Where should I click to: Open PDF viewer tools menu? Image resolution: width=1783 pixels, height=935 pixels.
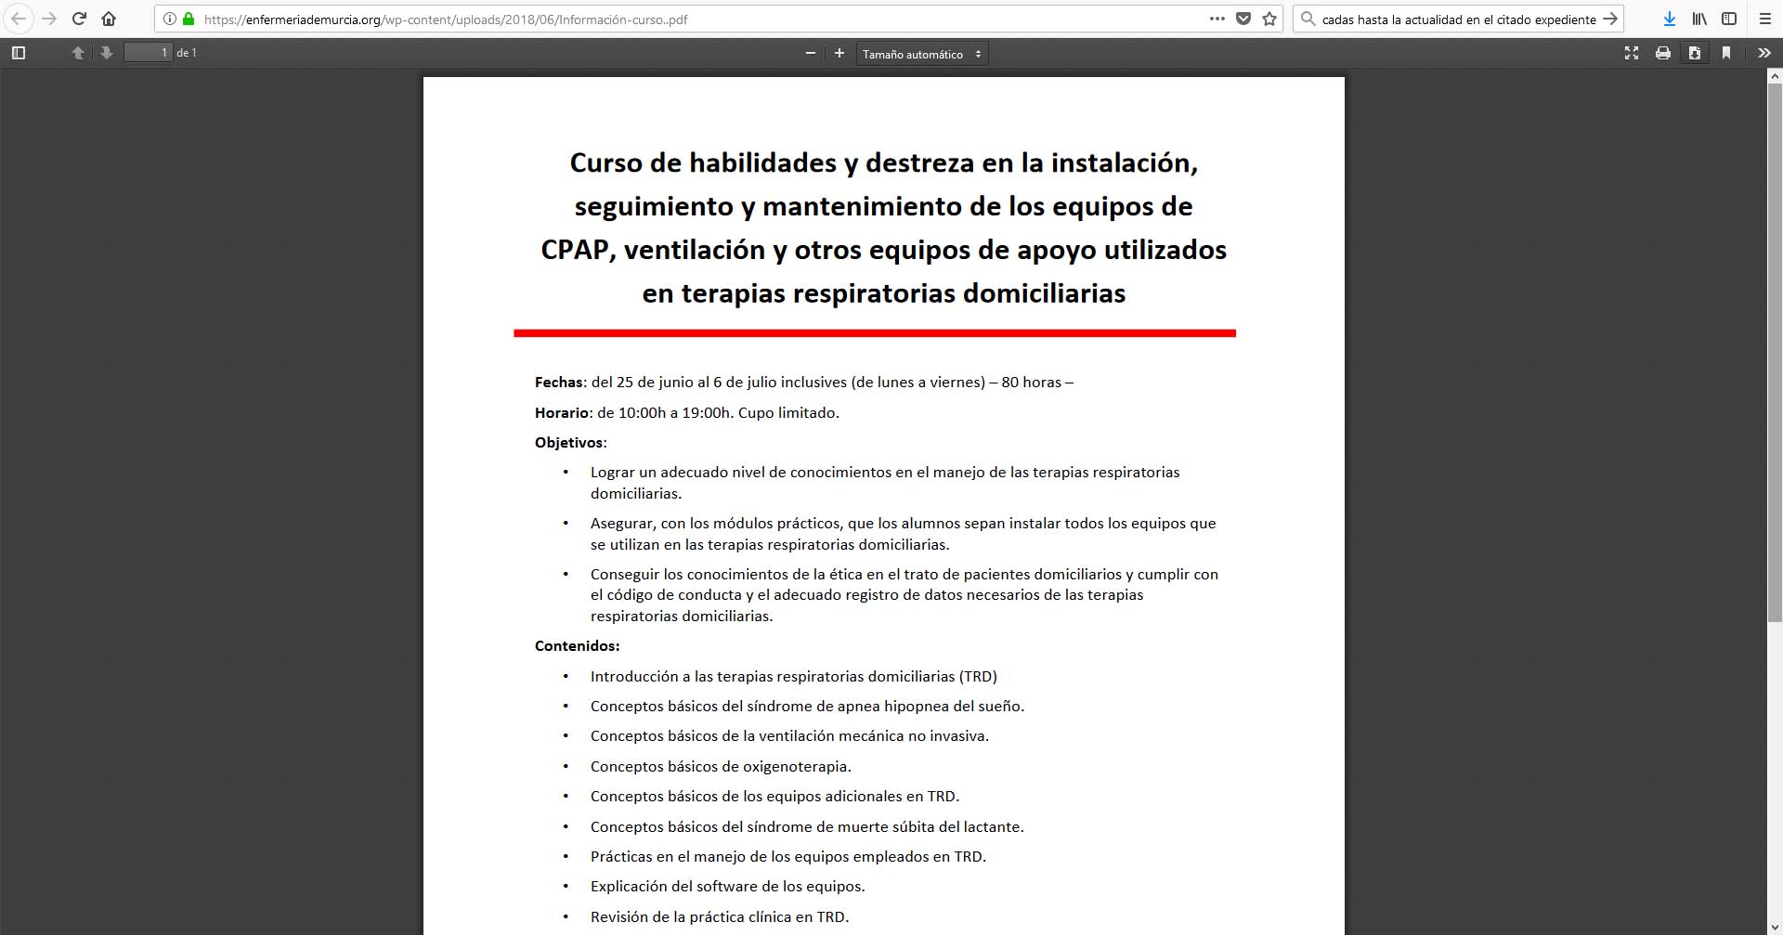coord(1764,53)
